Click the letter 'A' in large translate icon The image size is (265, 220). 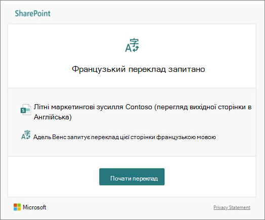pyautogui.click(x=128, y=48)
